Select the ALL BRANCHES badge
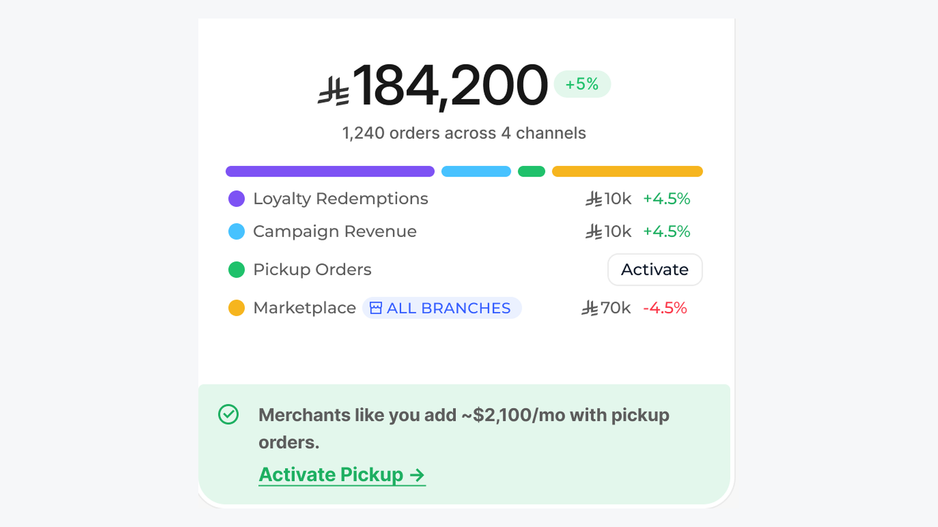 pos(442,308)
